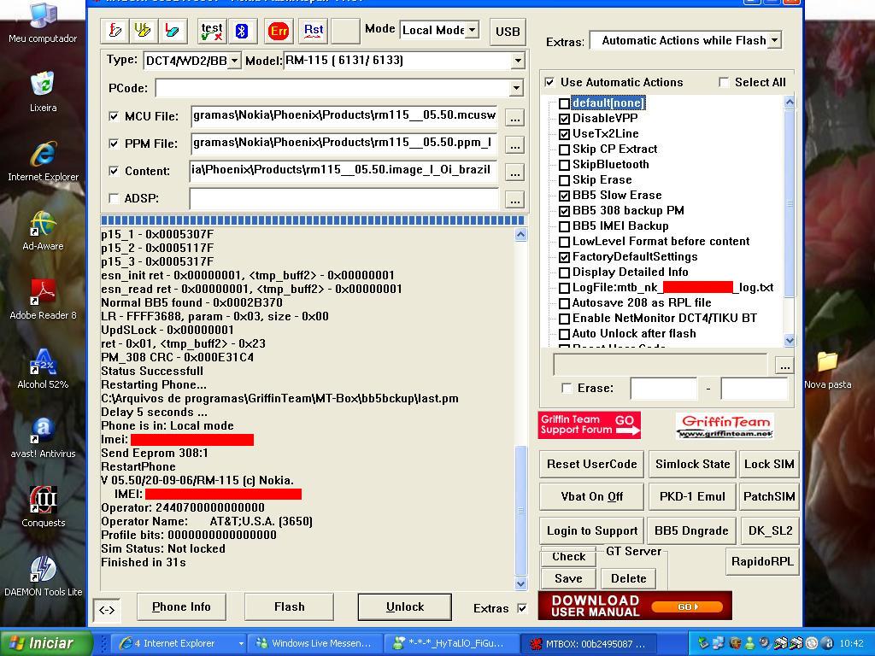Browse for MCU file

(x=514, y=118)
